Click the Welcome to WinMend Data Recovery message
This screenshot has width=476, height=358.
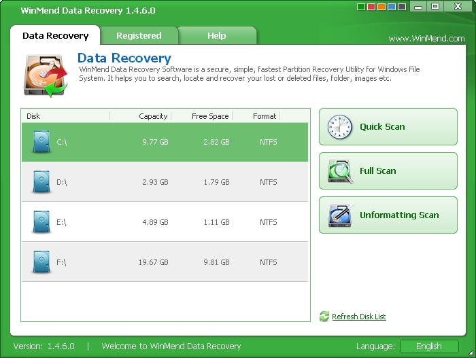pyautogui.click(x=171, y=346)
